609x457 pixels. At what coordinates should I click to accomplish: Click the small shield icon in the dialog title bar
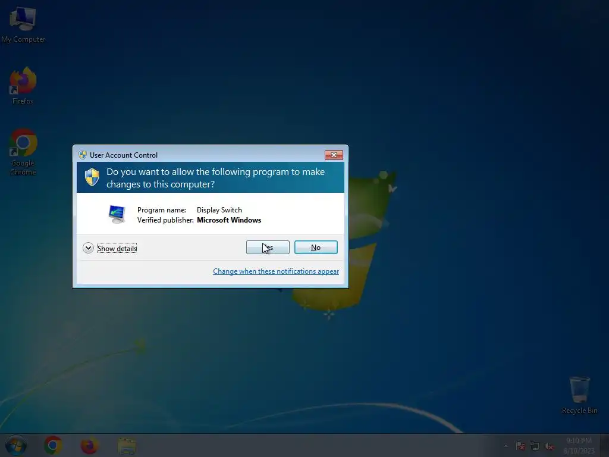(x=82, y=155)
